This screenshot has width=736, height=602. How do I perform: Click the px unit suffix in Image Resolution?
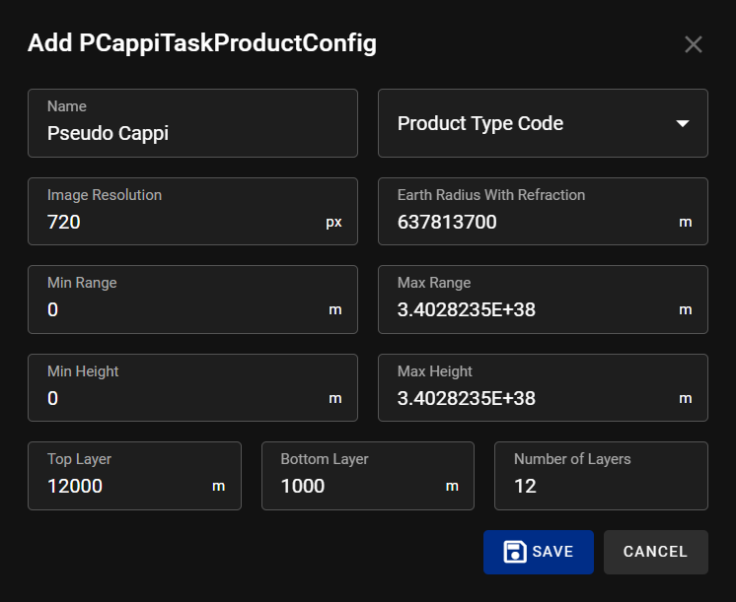333,223
